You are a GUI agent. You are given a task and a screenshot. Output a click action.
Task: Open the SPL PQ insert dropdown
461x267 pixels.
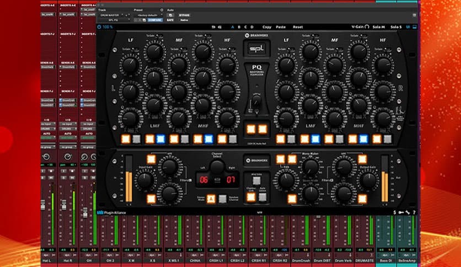[x=115, y=20]
